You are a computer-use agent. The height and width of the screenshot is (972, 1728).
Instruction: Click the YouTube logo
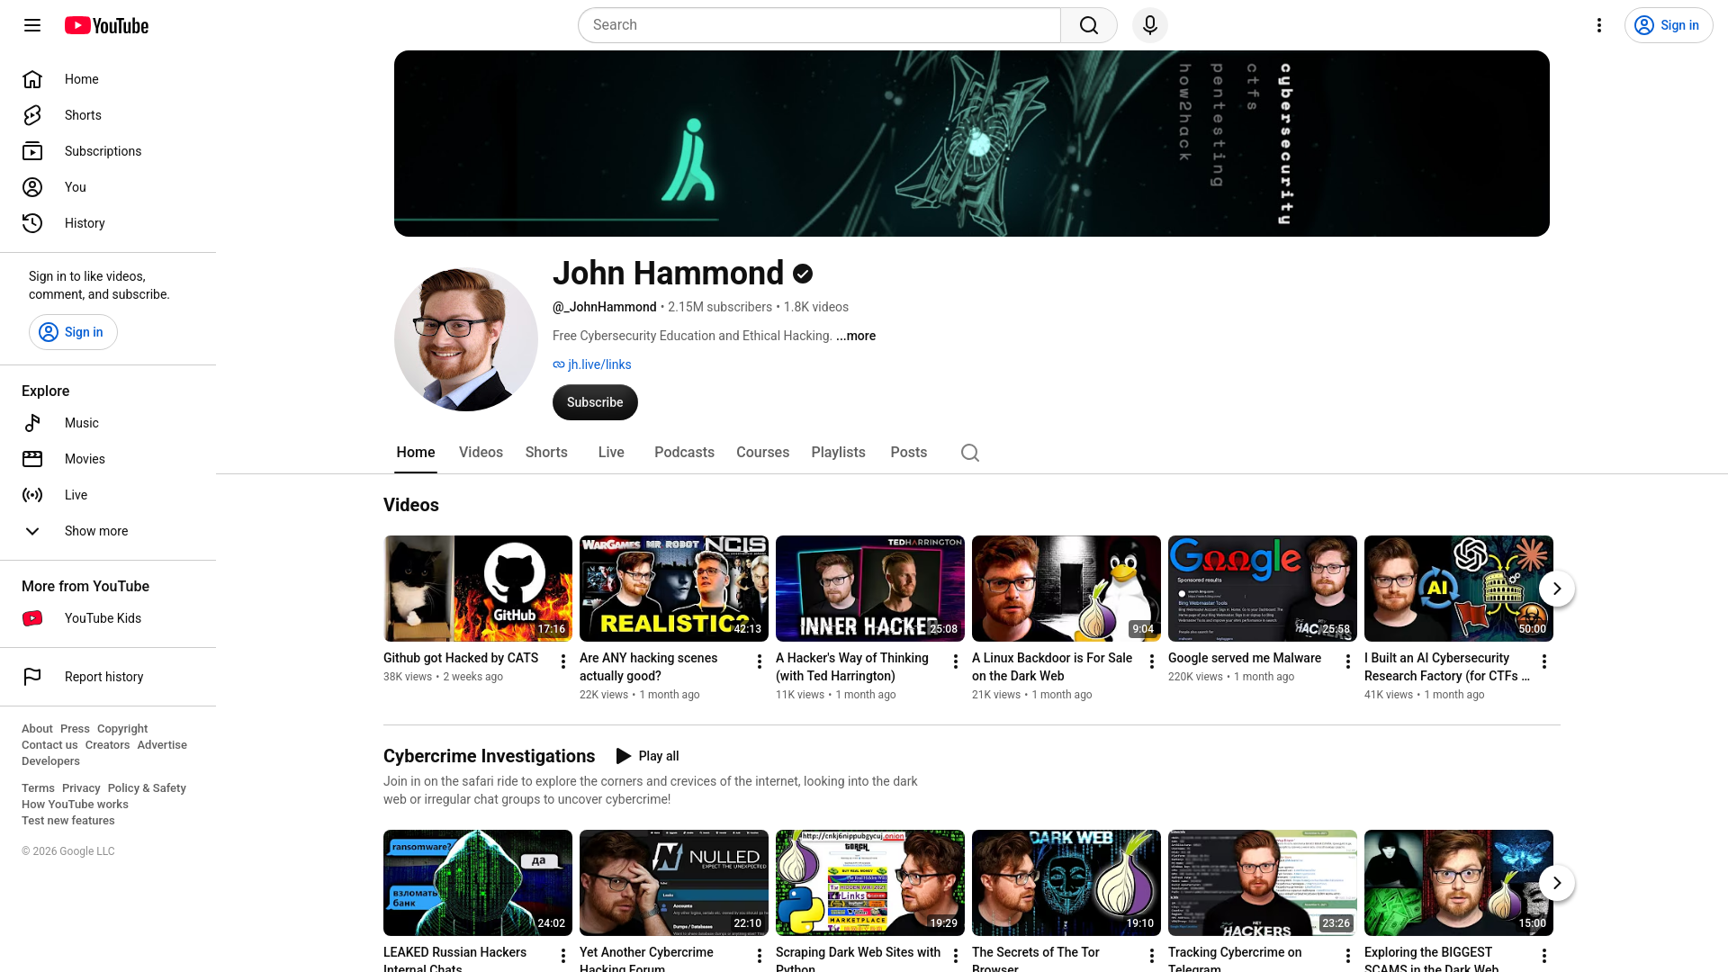pyautogui.click(x=106, y=25)
